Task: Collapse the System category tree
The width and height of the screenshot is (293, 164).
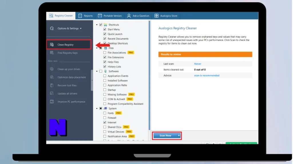Action: tap(97, 108)
